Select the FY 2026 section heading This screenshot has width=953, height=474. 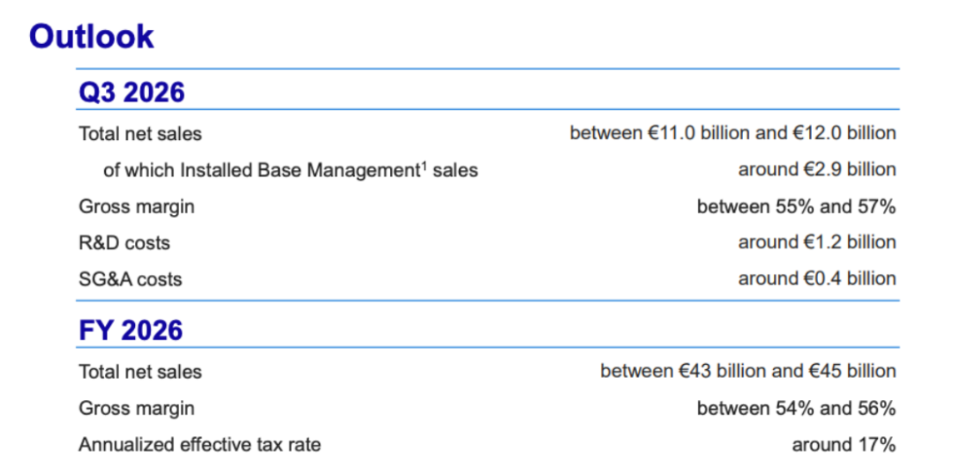tap(131, 330)
